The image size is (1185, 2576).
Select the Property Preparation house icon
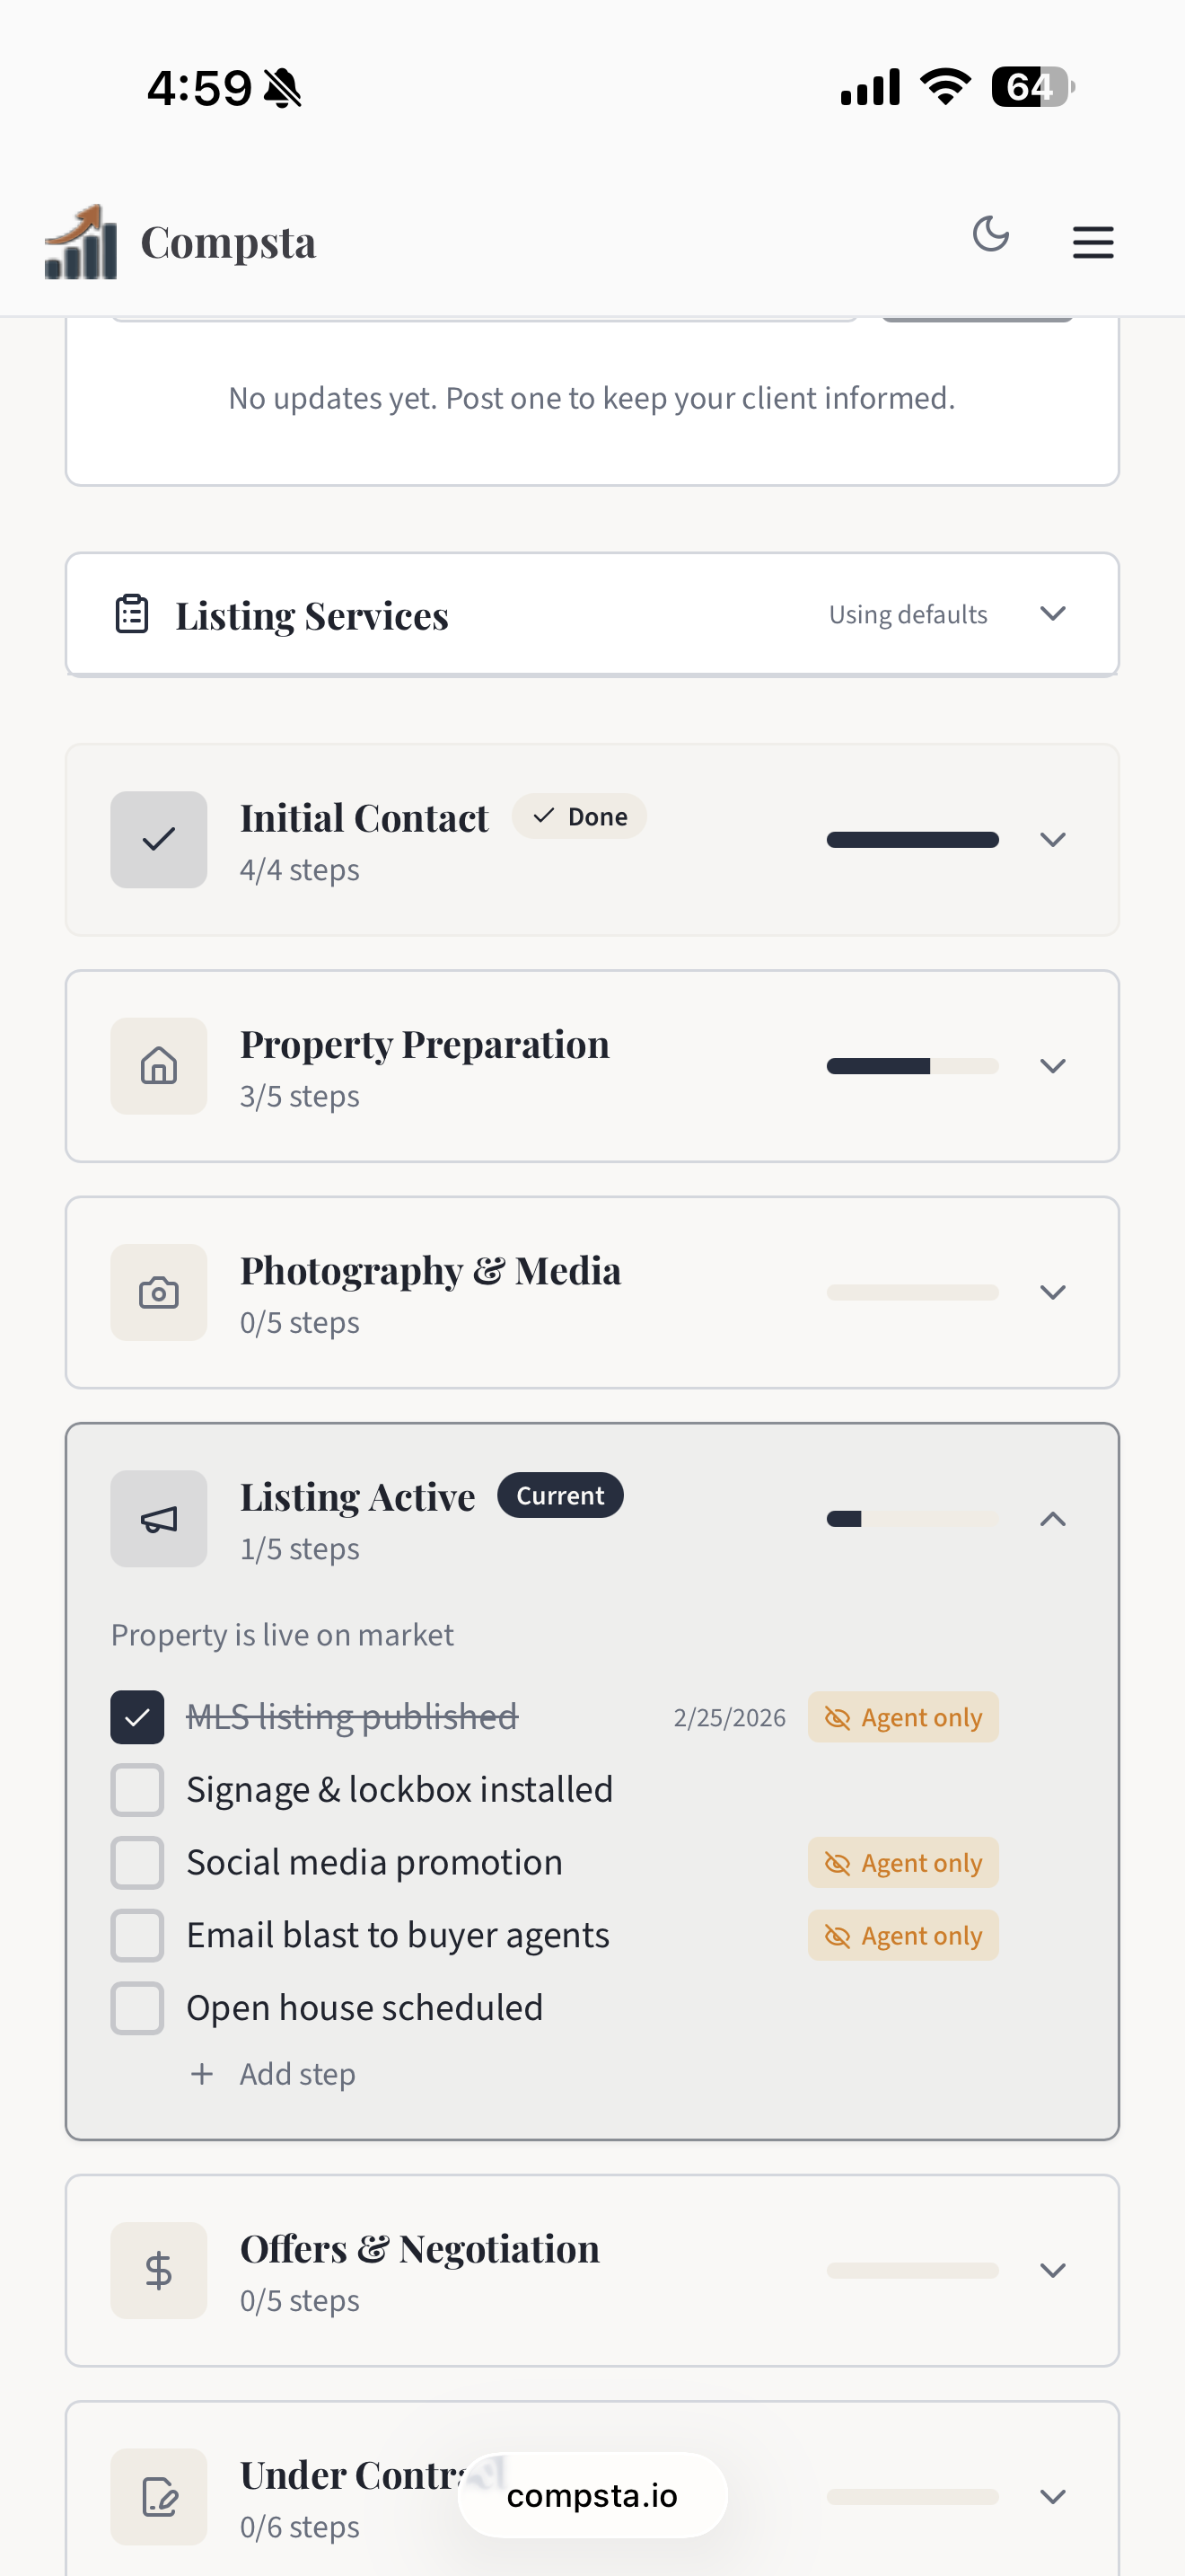158,1066
